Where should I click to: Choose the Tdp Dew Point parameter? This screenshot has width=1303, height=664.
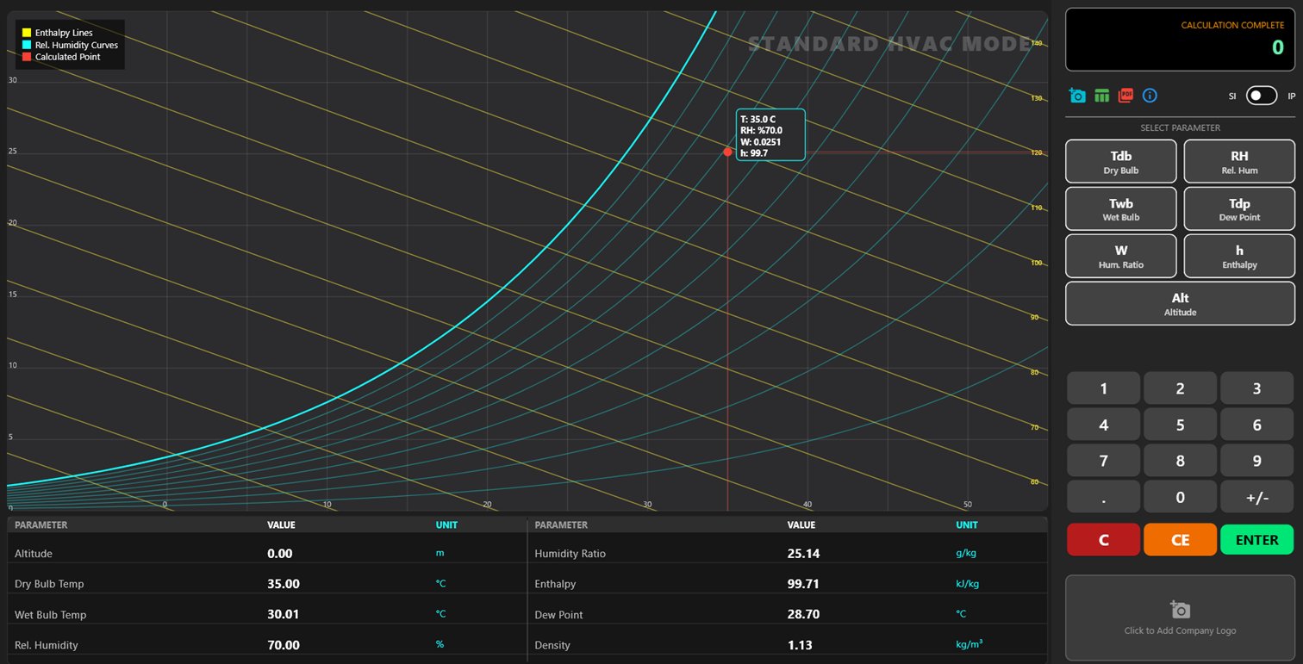tap(1238, 208)
